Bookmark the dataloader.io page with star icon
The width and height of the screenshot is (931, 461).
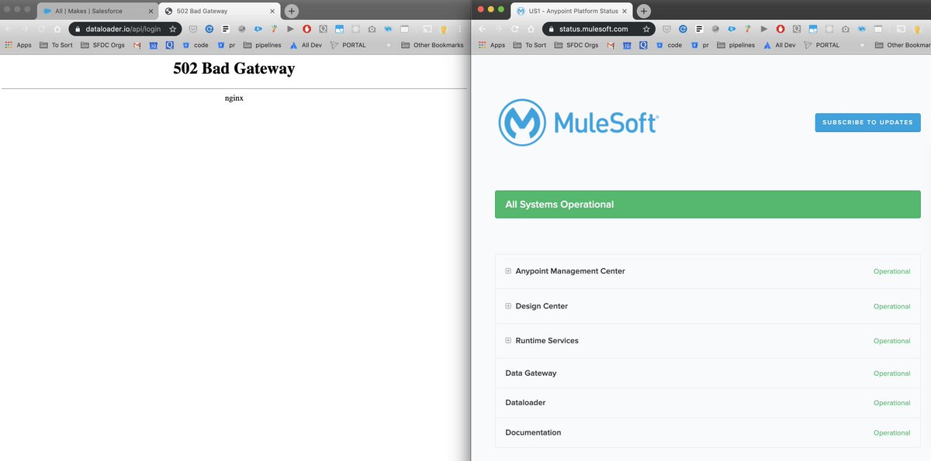172,29
